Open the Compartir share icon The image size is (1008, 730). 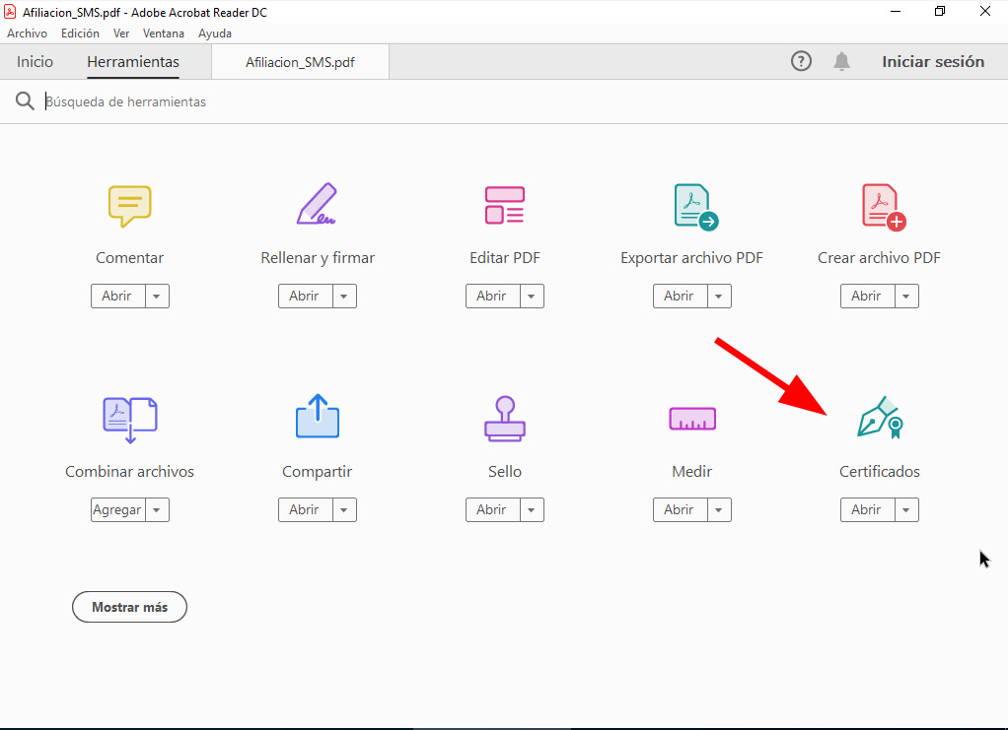(318, 416)
